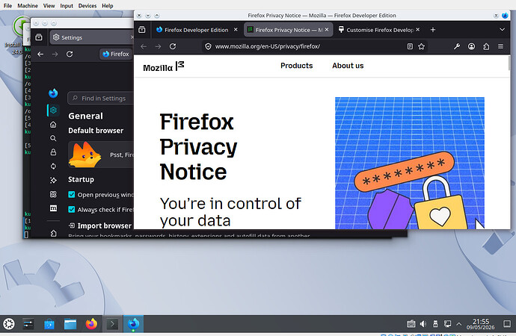Open extensions icon at settings sidebar bottom
This screenshot has width=516, height=336.
(53, 233)
